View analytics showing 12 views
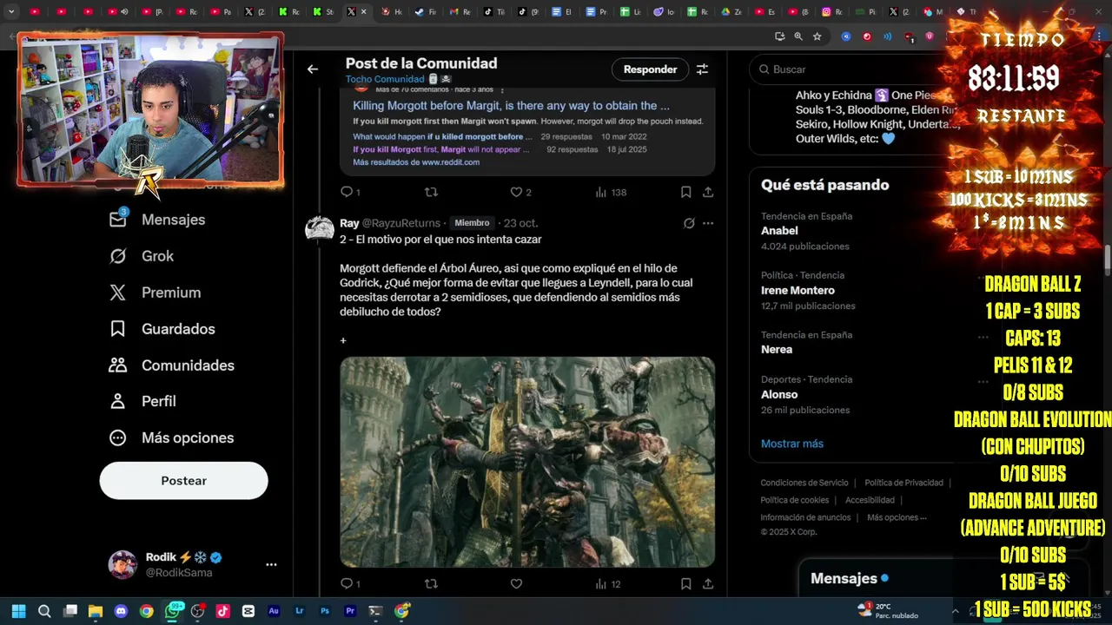The image size is (1112, 625). click(608, 584)
